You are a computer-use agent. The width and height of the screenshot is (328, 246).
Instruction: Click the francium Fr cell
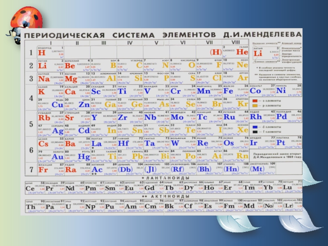click(x=50, y=169)
